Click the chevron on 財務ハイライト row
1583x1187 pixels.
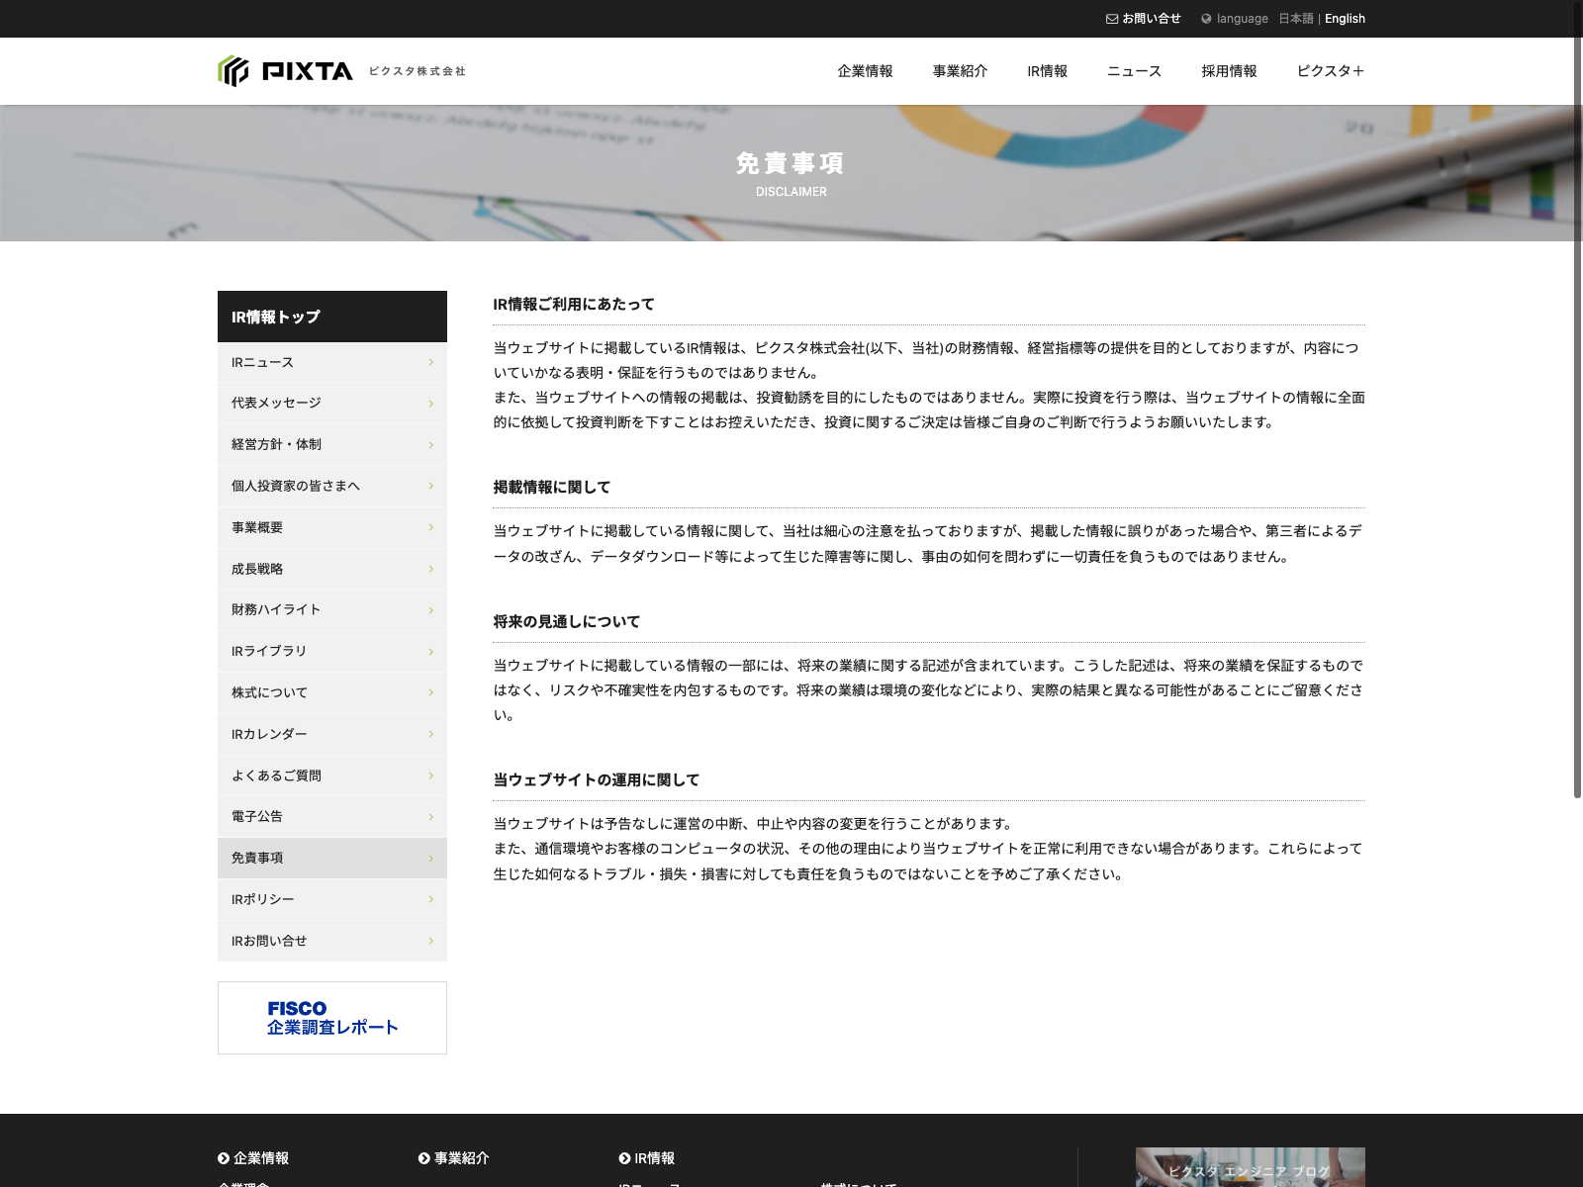coord(430,610)
